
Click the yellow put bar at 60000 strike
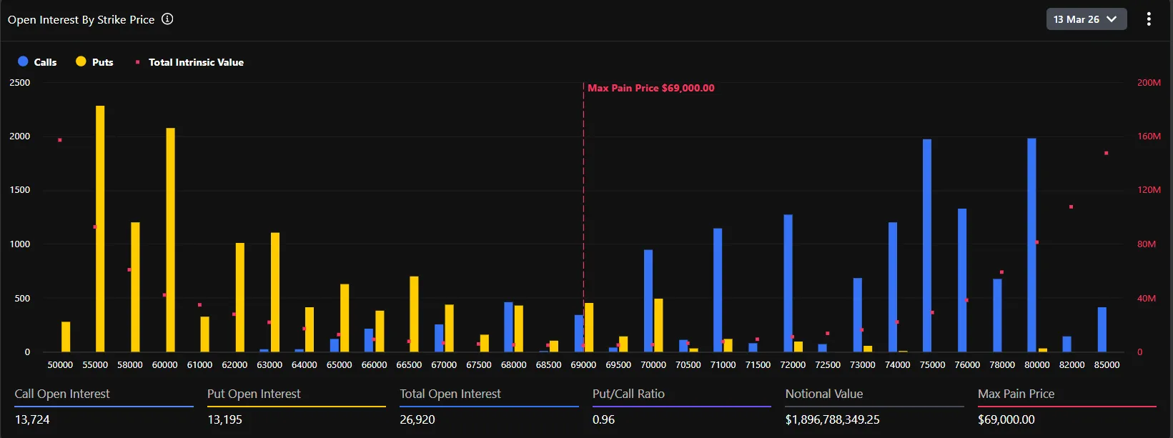click(170, 239)
